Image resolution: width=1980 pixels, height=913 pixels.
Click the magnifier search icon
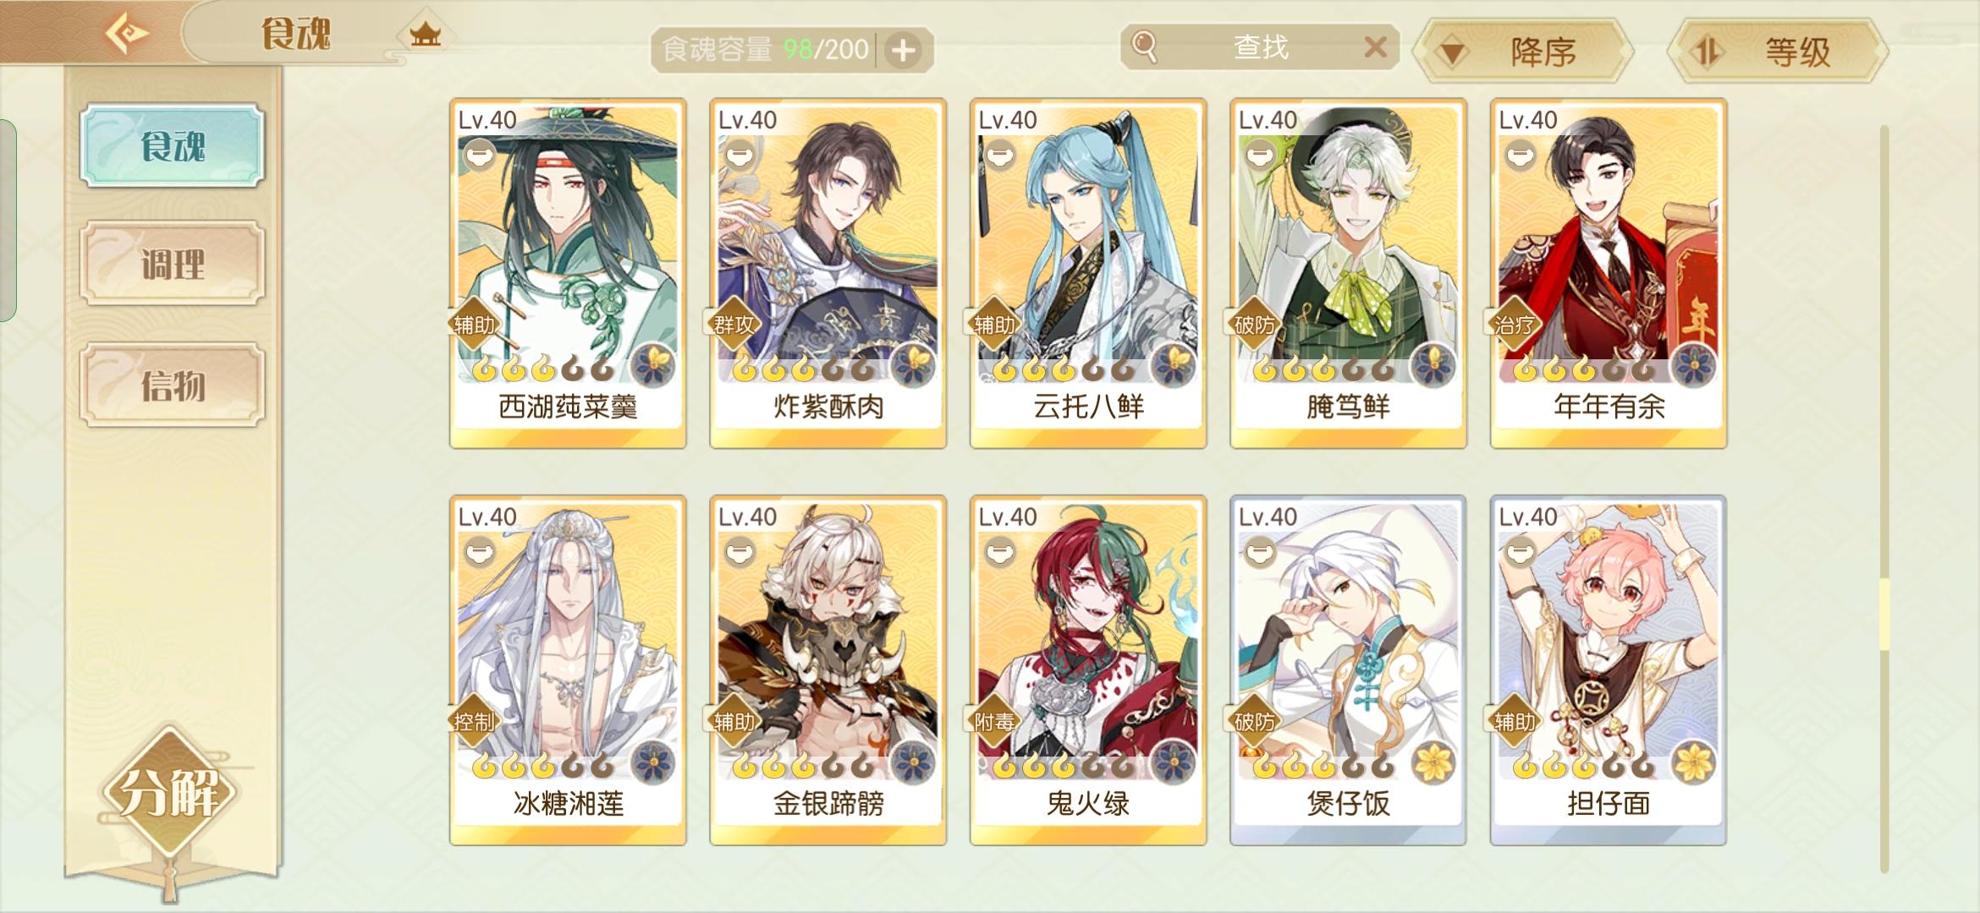(x=1144, y=46)
